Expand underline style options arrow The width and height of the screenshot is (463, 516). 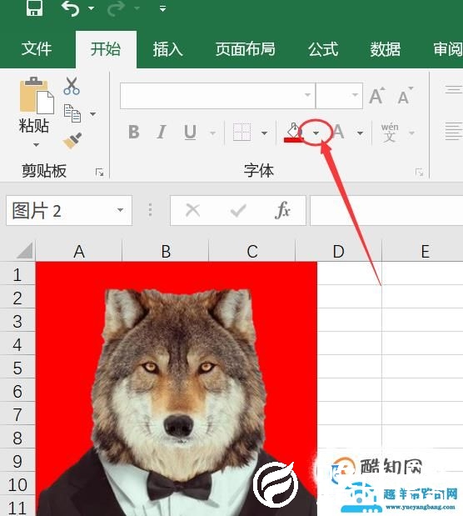coord(212,133)
